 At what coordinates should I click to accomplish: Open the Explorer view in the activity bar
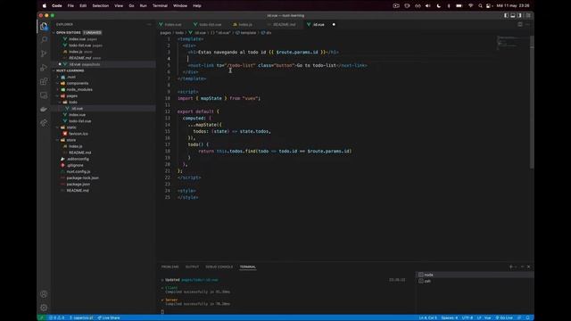44,26
